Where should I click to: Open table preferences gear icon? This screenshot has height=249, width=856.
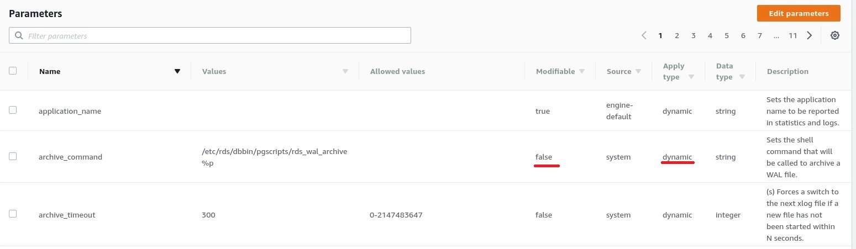835,35
